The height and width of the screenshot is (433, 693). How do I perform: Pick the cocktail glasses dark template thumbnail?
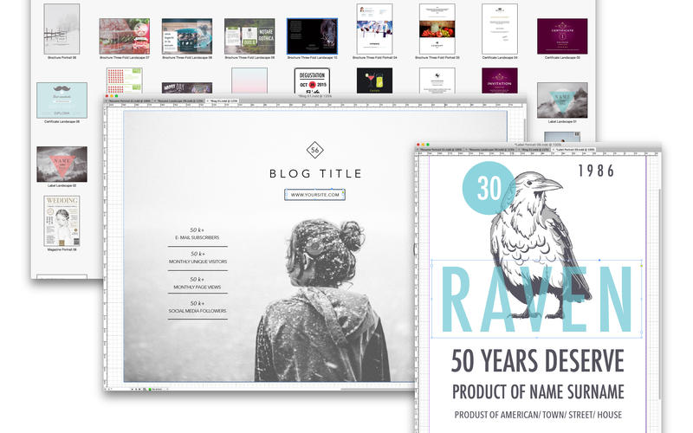[x=374, y=81]
